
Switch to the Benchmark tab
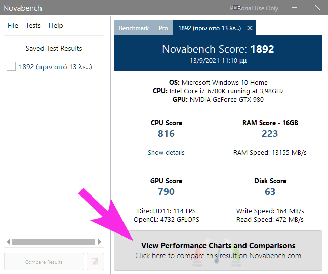(134, 28)
